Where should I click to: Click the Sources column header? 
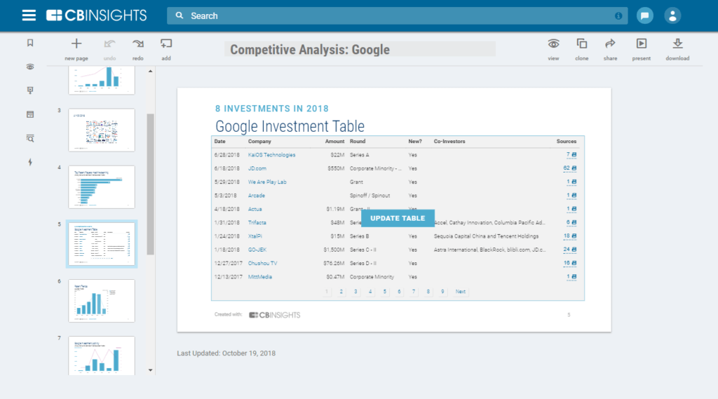coord(567,142)
